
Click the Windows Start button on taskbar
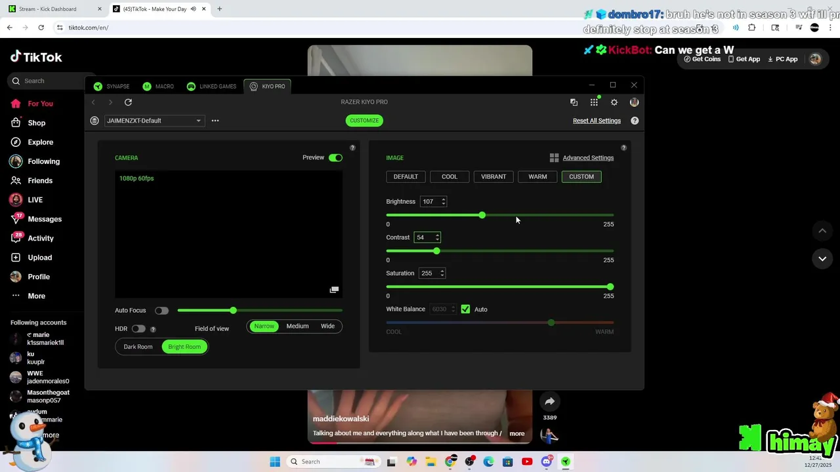[x=275, y=462]
